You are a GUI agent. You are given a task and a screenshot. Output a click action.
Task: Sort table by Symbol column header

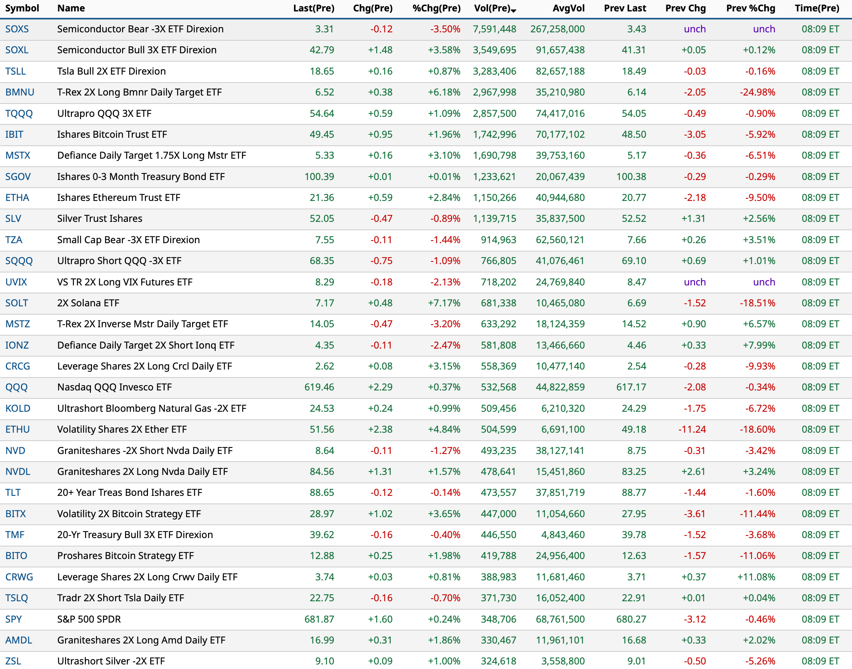(x=22, y=8)
